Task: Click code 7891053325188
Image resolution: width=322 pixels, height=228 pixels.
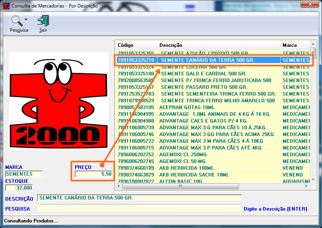Action: click(x=136, y=73)
